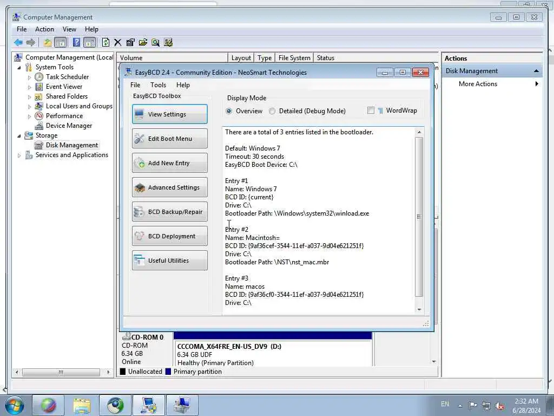Click the Volume column header
The image size is (554, 416).
coord(172,58)
